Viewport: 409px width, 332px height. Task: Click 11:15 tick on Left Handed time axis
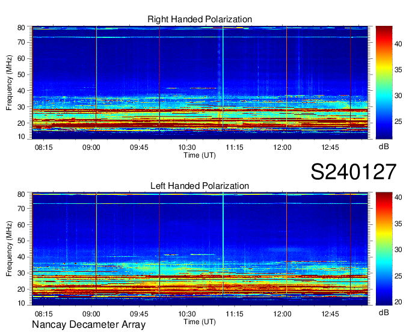coord(235,314)
